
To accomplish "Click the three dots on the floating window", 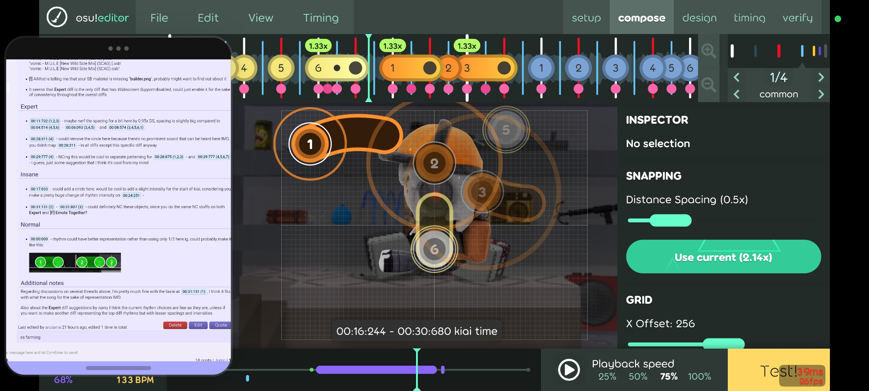I will [118, 49].
